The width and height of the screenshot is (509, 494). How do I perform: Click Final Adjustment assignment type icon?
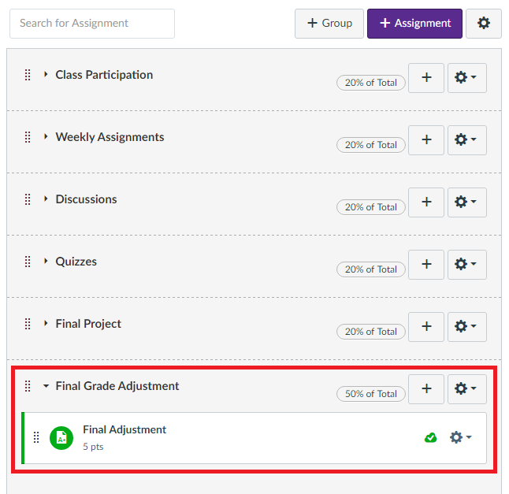[x=61, y=438]
